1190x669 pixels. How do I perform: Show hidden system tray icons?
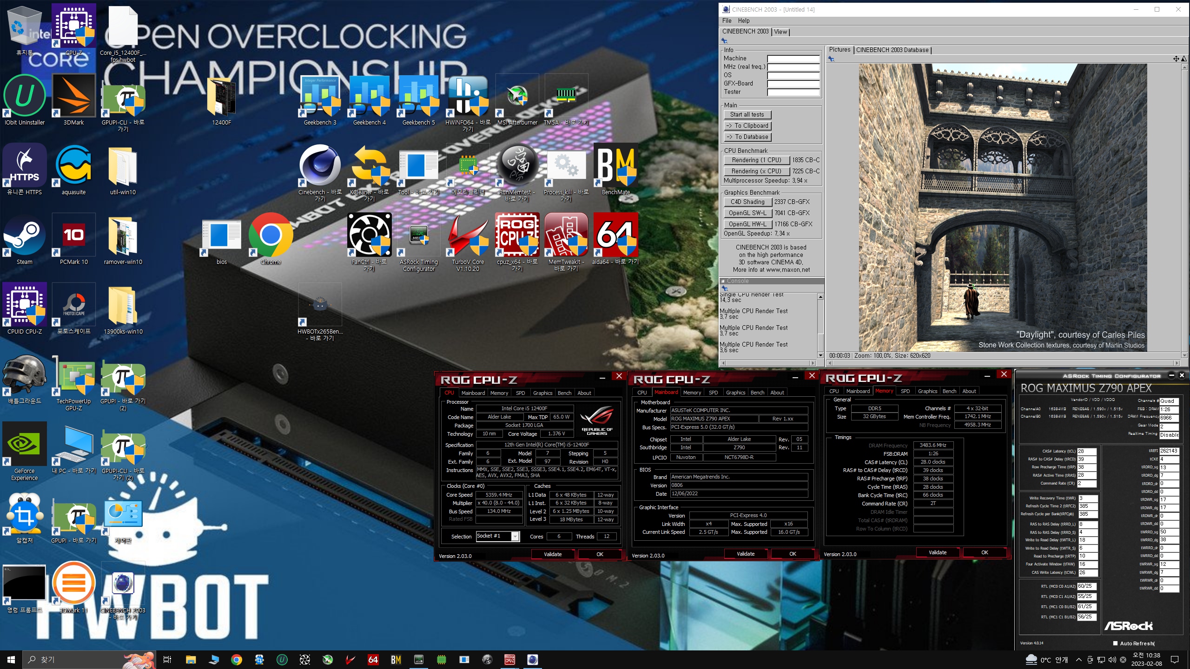click(x=1078, y=660)
